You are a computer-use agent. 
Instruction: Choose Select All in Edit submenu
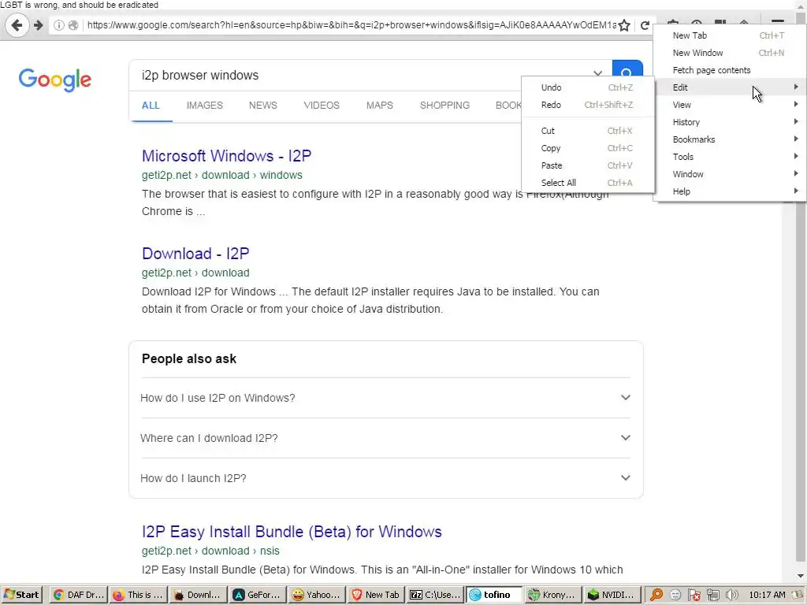(588, 183)
